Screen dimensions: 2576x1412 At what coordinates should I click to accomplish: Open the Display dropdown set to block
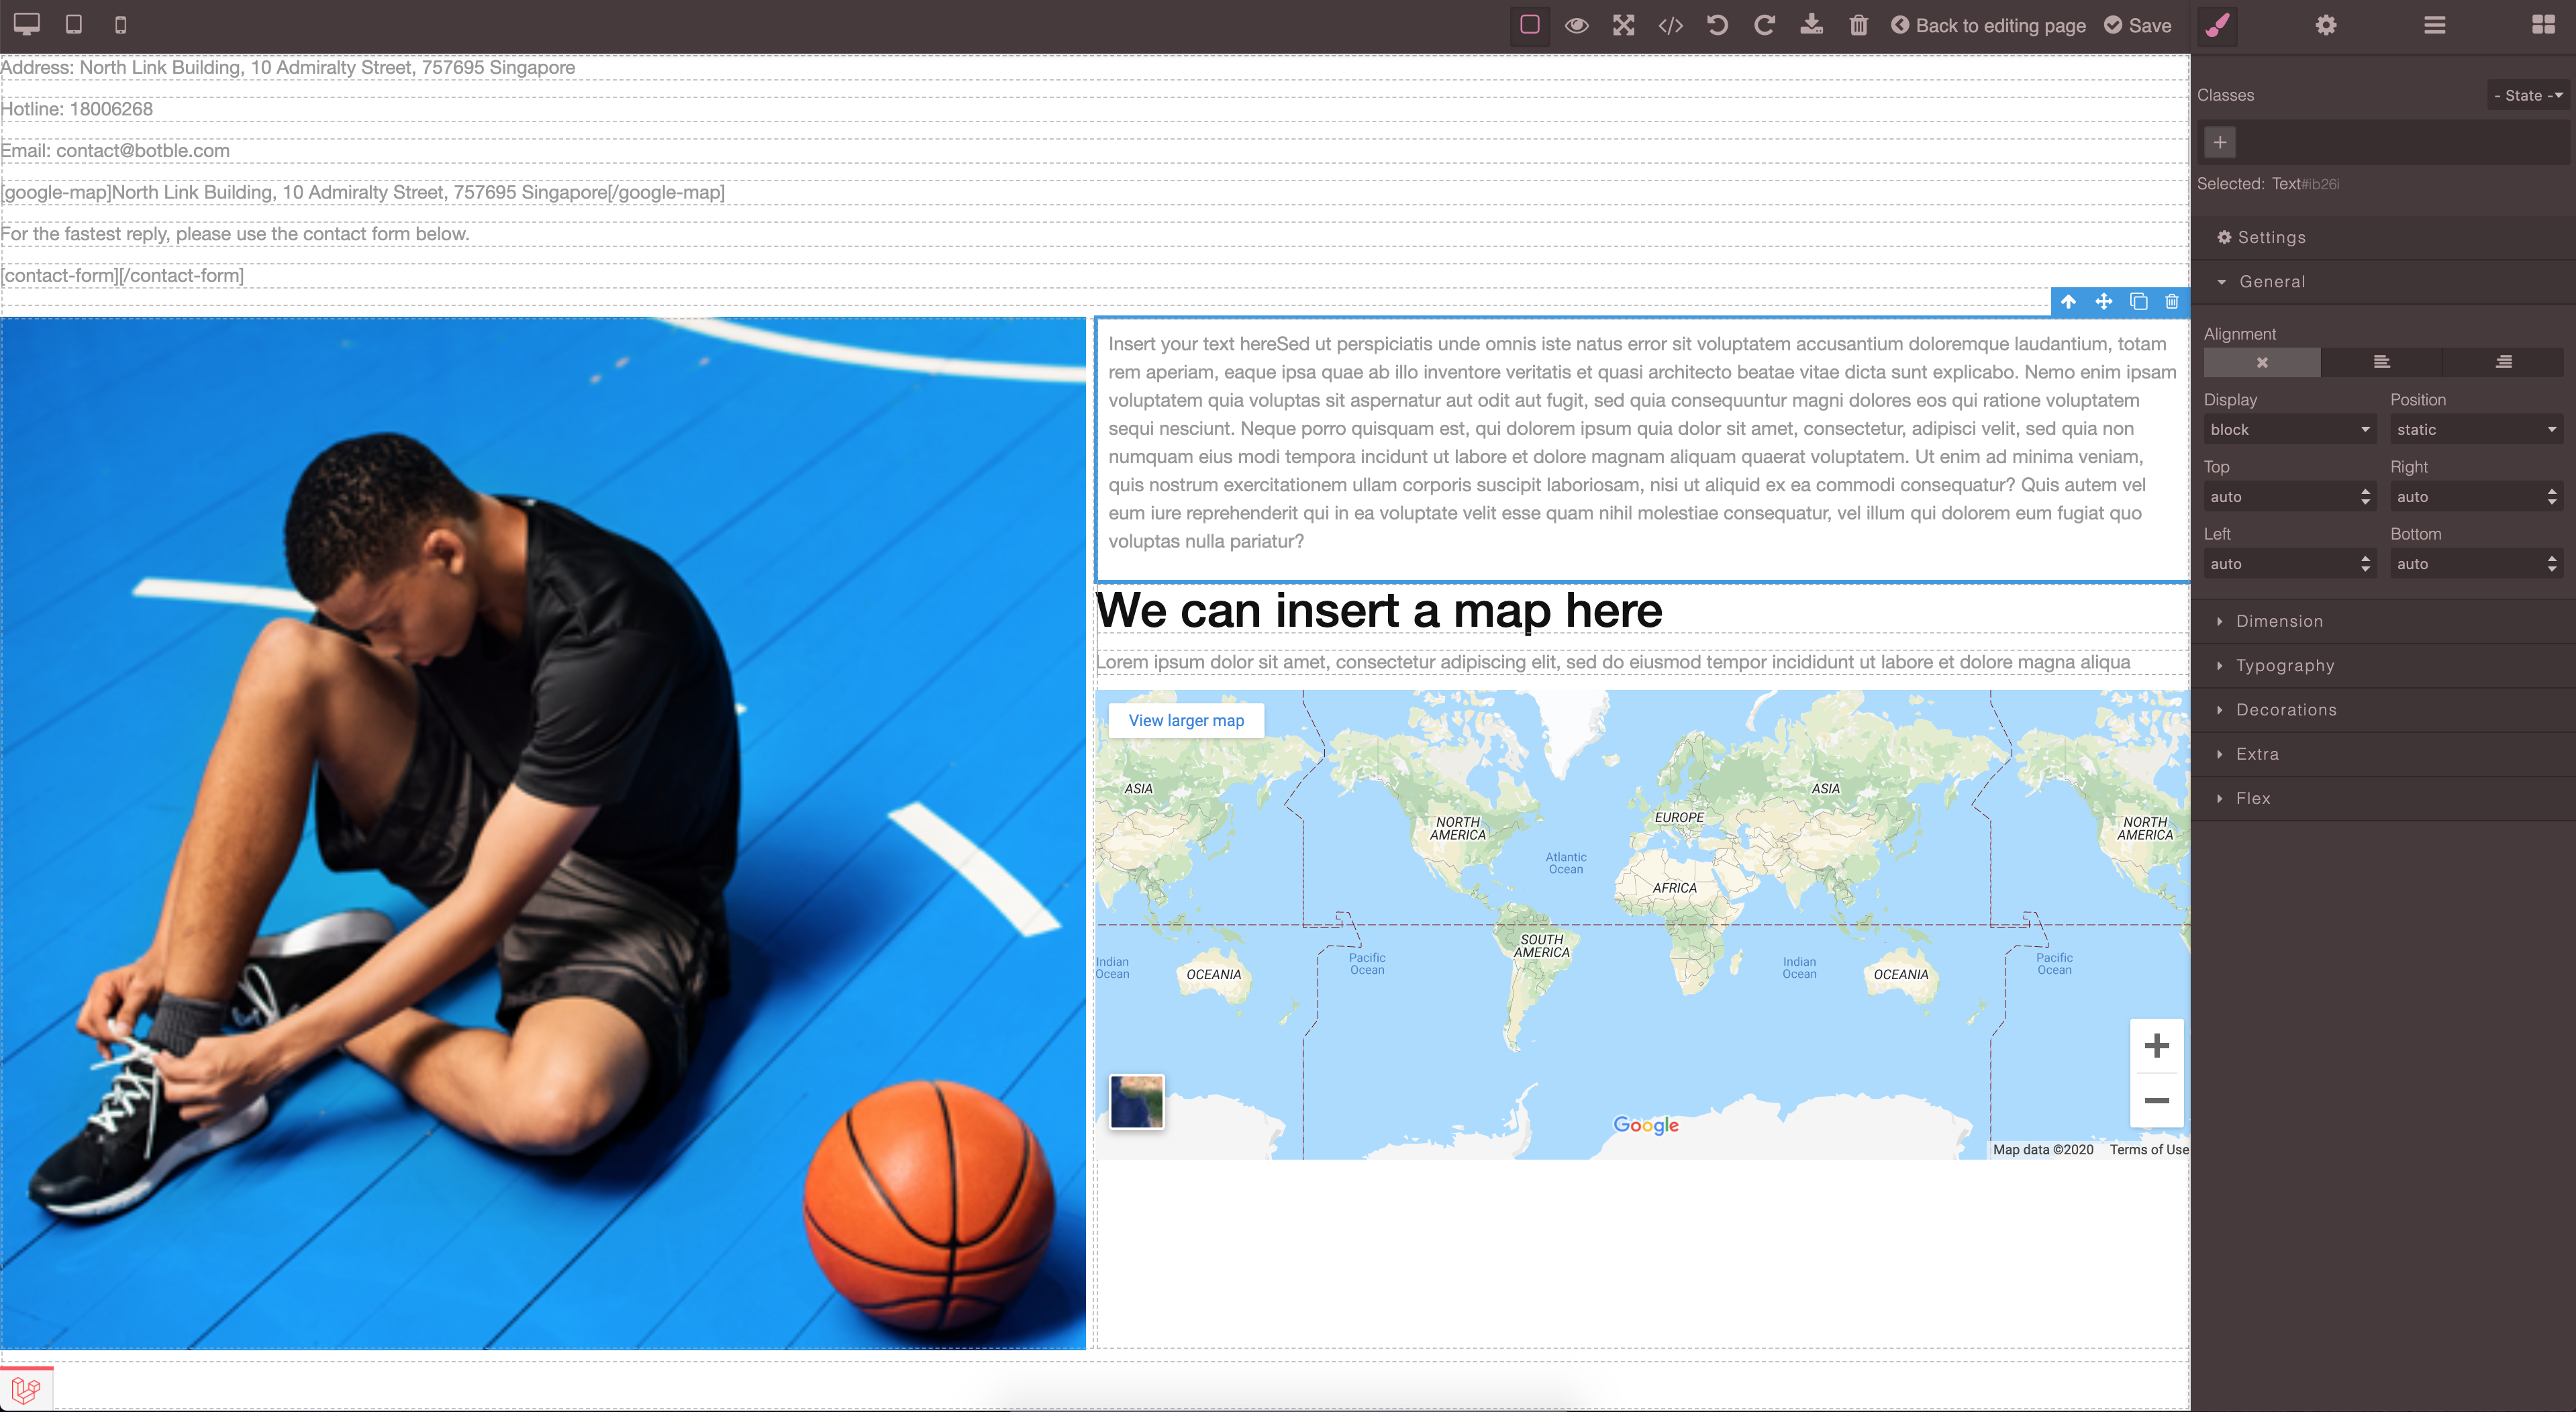(2289, 429)
